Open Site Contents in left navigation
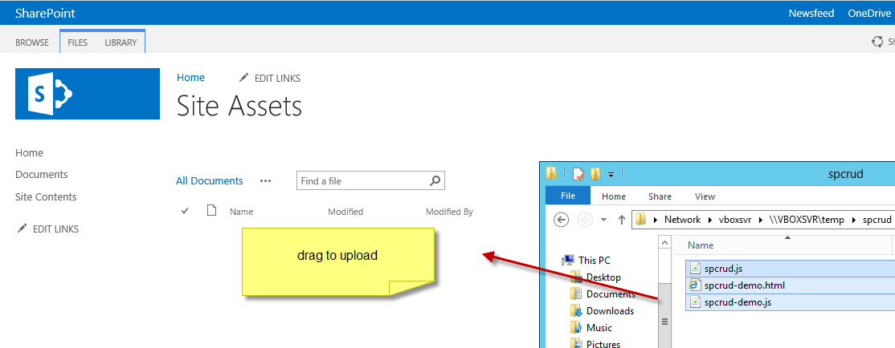The width and height of the screenshot is (895, 348). click(x=46, y=196)
